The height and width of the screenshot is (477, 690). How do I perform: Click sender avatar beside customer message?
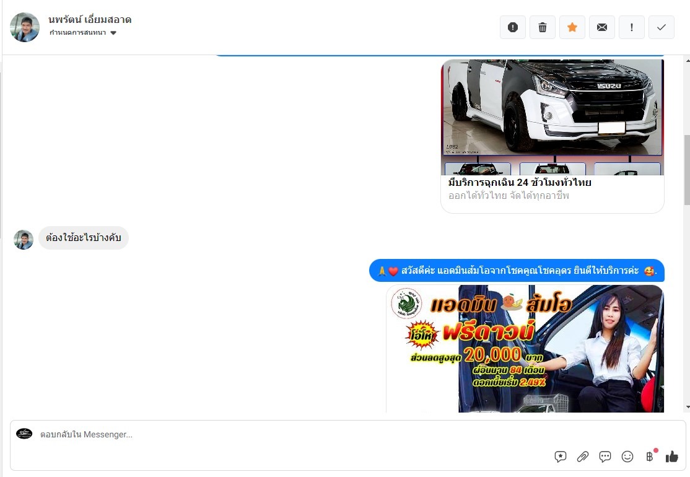pos(24,240)
